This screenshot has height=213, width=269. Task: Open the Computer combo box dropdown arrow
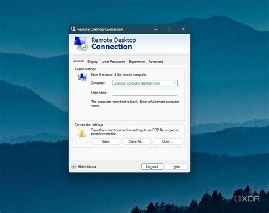click(x=175, y=83)
